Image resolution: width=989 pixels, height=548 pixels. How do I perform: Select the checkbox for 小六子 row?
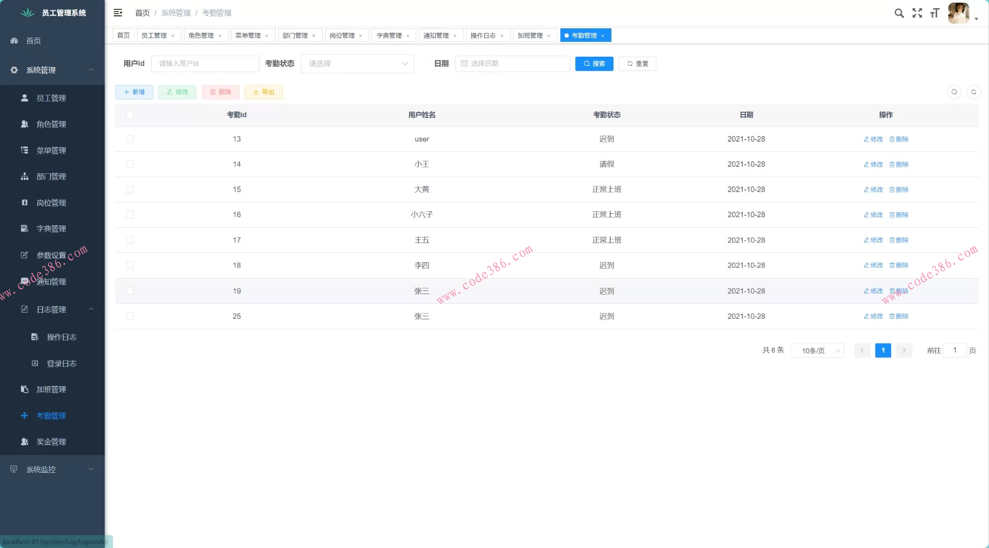tap(130, 215)
